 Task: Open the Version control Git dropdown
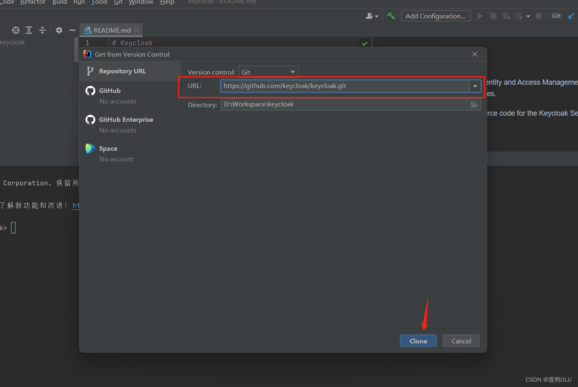(x=268, y=72)
